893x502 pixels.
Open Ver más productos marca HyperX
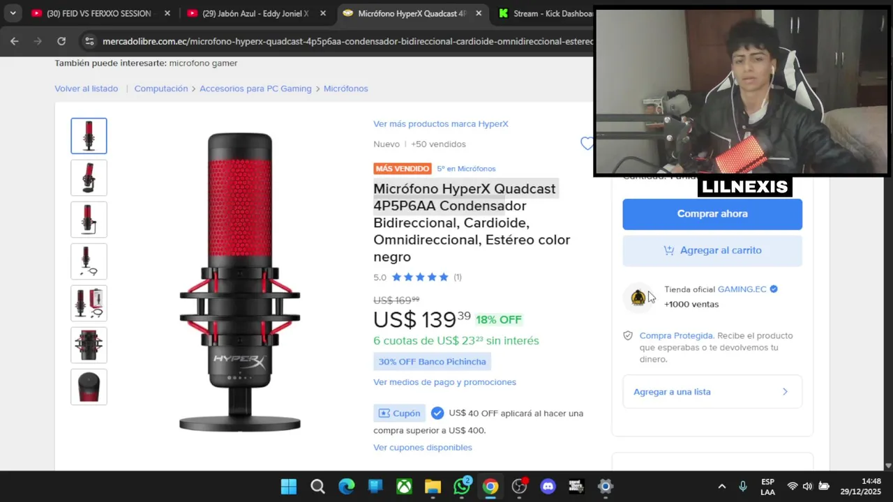(441, 124)
